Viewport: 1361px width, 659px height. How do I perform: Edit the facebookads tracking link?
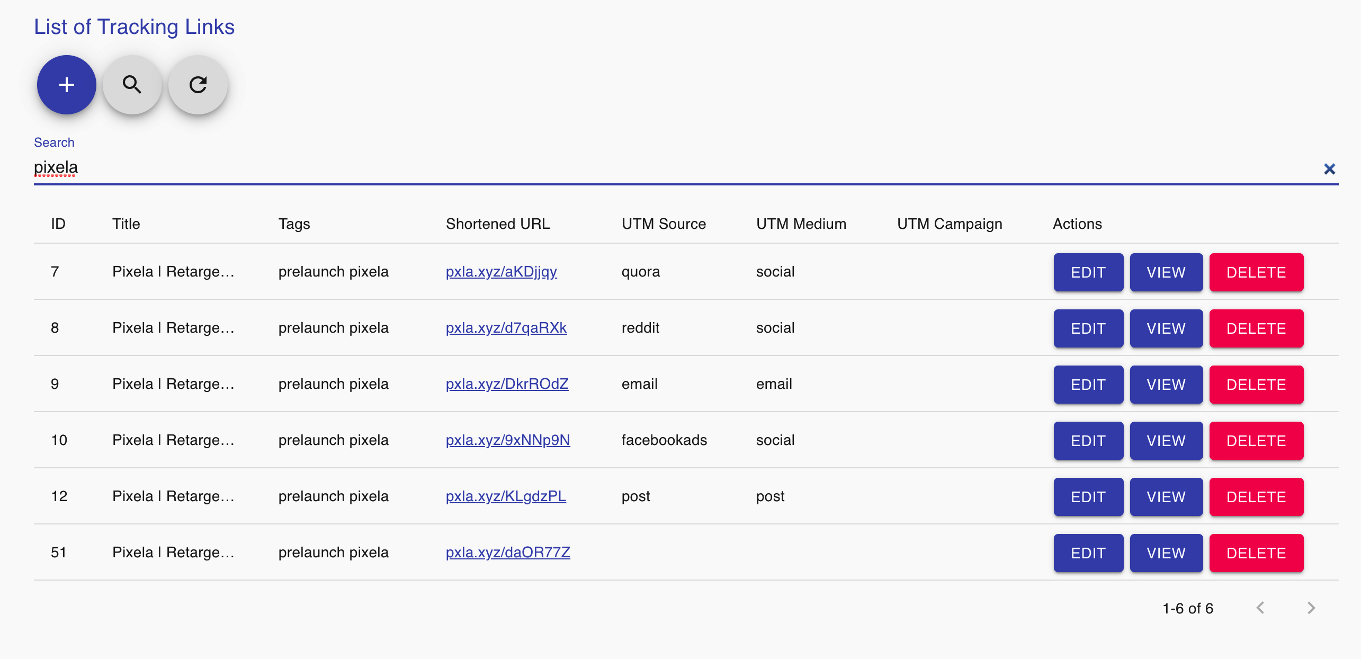point(1088,441)
